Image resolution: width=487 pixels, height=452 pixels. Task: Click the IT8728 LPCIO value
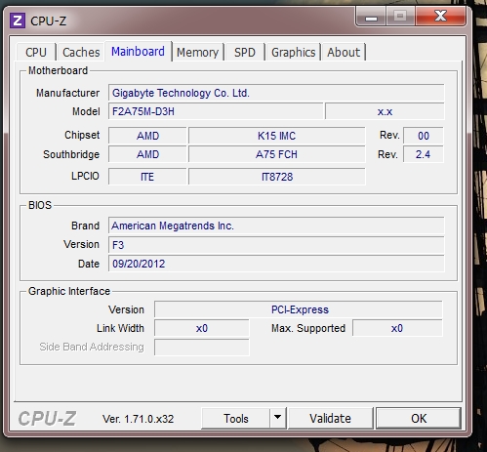click(x=277, y=177)
